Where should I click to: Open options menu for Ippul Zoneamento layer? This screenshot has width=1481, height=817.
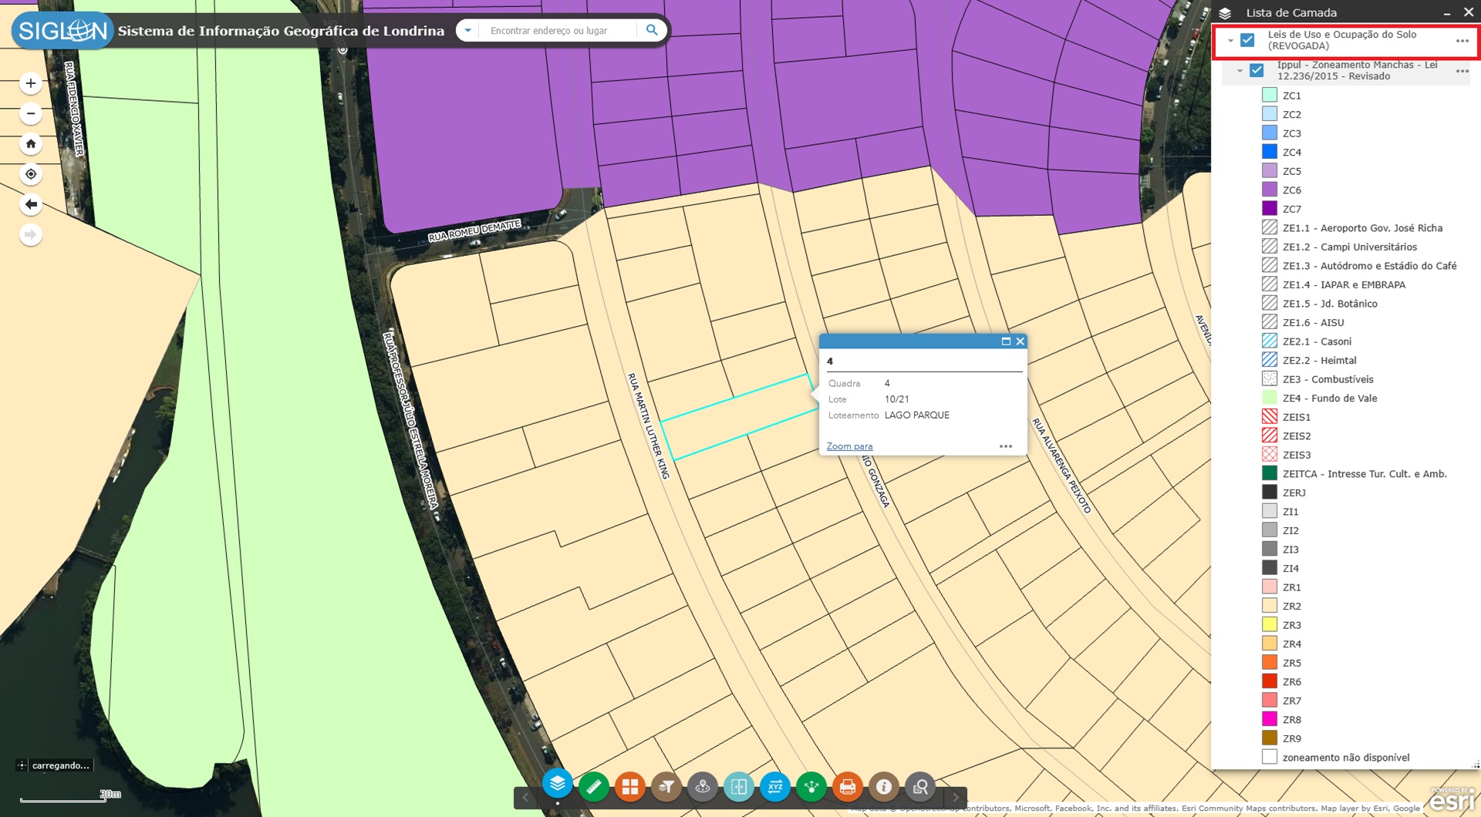pyautogui.click(x=1462, y=70)
